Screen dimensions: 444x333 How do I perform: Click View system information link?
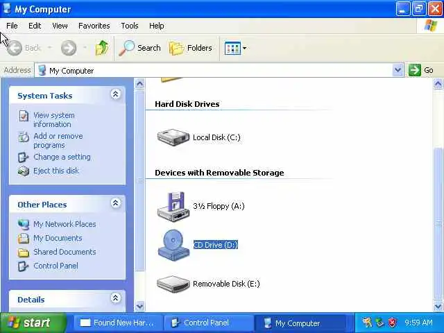[54, 120]
